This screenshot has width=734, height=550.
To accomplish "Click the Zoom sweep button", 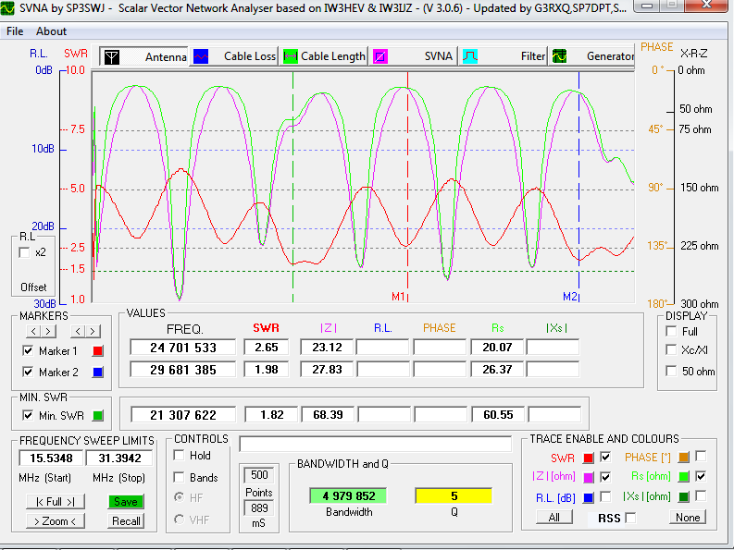I will [x=55, y=520].
